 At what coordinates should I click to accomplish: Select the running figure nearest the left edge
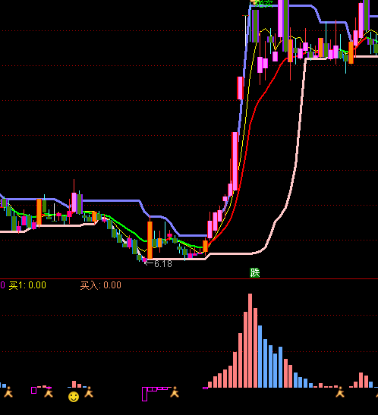click(x=8, y=392)
